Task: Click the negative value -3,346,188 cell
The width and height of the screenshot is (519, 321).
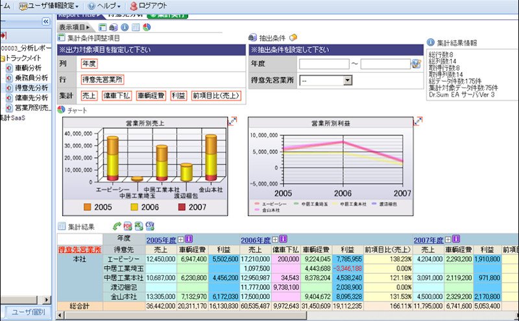Action: (x=348, y=268)
